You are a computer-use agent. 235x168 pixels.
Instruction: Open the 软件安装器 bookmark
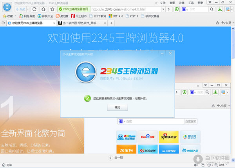[x=150, y=16]
